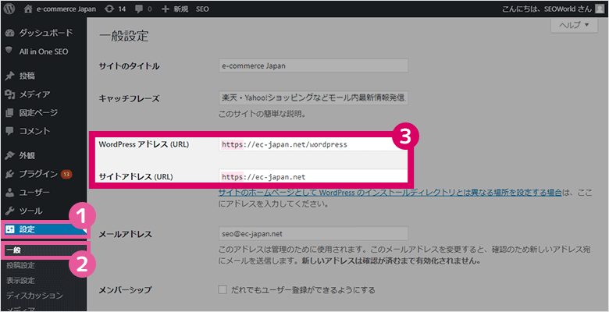
Task: Click the コメント sidebar bubble icon
Action: point(10,131)
